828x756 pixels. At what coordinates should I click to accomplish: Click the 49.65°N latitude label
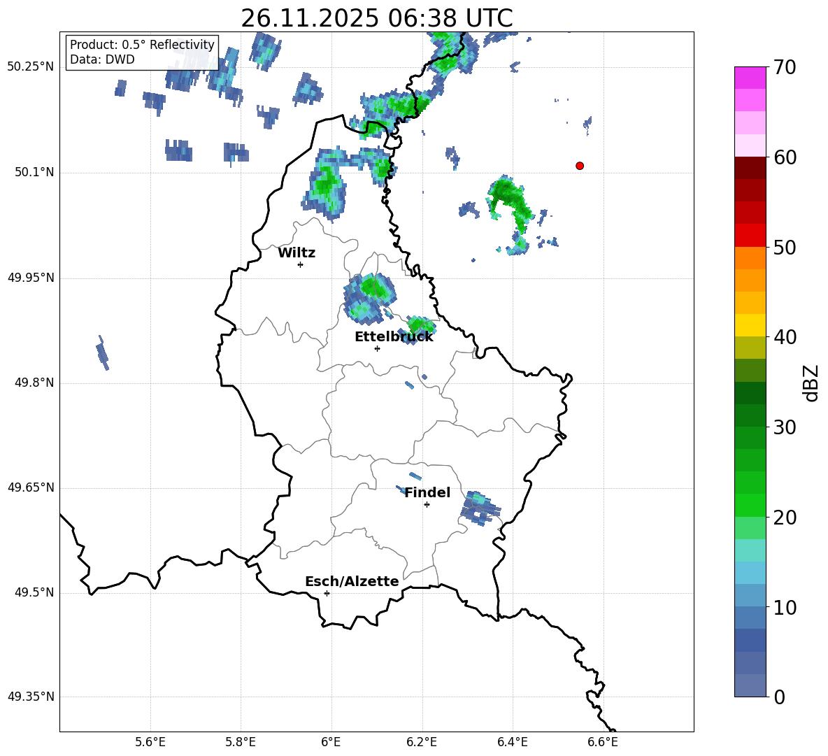pos(31,488)
